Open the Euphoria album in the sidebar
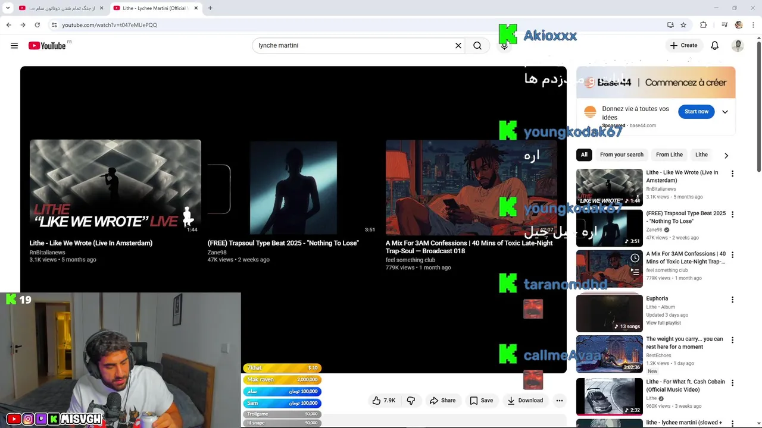This screenshot has height=428, width=762. point(610,313)
